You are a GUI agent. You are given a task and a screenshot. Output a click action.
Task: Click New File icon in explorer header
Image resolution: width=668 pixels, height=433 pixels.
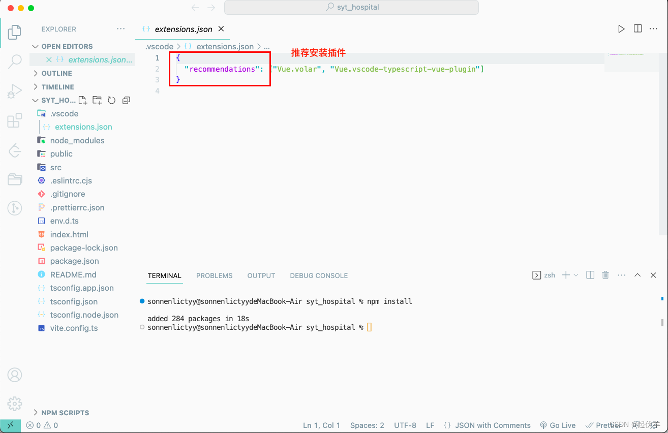click(x=82, y=100)
